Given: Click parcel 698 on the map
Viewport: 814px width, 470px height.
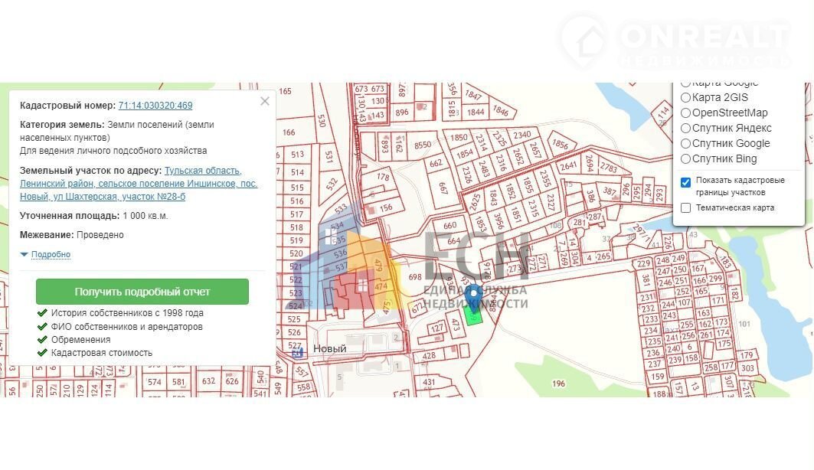Looking at the screenshot, I should 415,277.
